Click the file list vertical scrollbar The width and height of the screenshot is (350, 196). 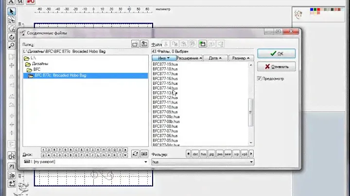click(251, 112)
